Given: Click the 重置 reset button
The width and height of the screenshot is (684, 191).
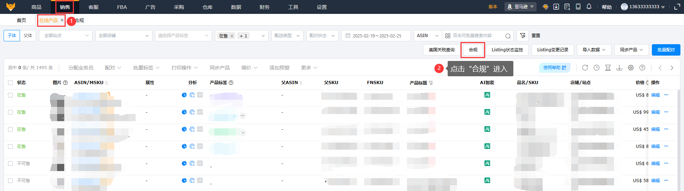Looking at the screenshot, I should click(536, 36).
